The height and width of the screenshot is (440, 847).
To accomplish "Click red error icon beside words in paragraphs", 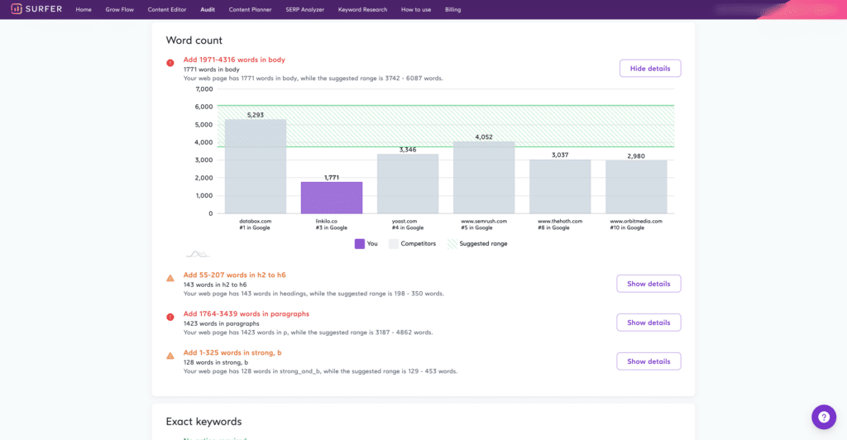I will click(170, 317).
